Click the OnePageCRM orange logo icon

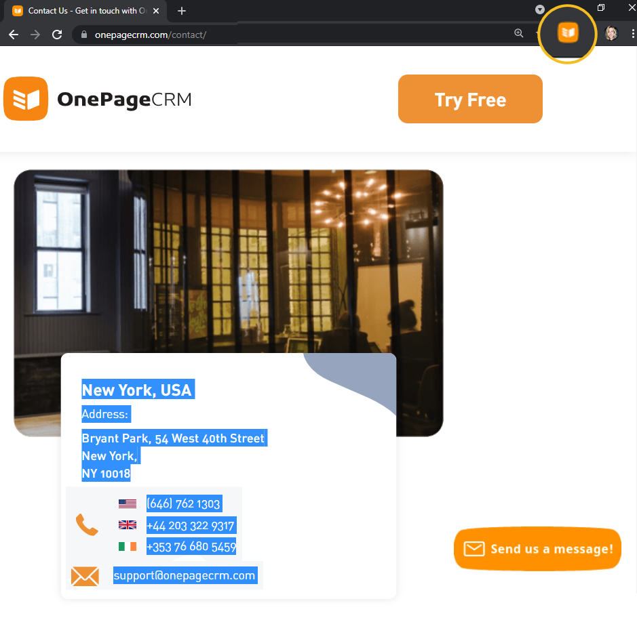click(x=26, y=99)
